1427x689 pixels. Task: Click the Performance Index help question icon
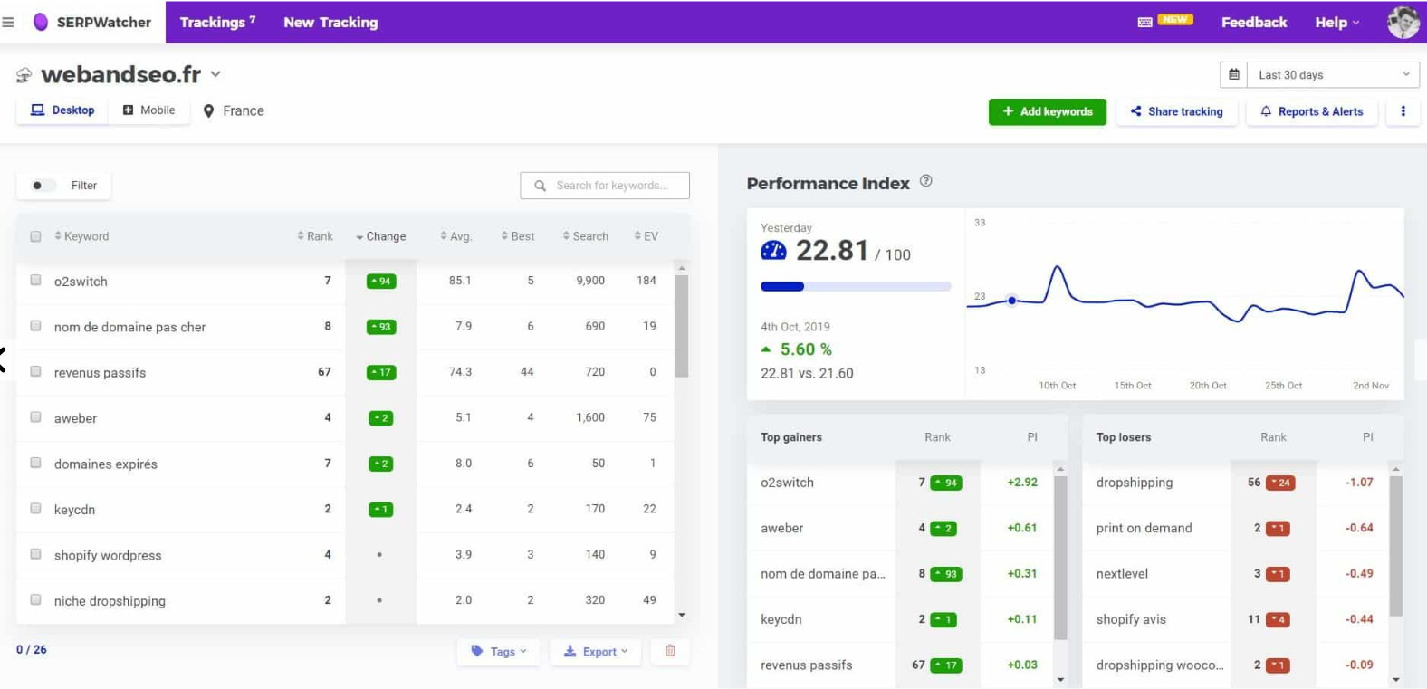[925, 181]
